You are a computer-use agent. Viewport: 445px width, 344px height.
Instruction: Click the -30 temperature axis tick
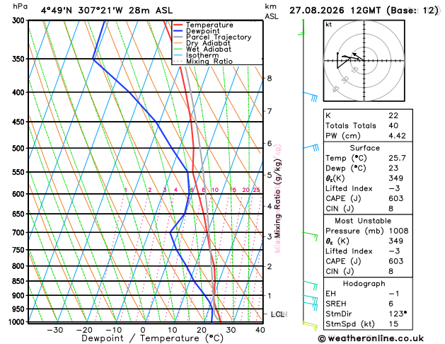pyautogui.click(x=55, y=330)
